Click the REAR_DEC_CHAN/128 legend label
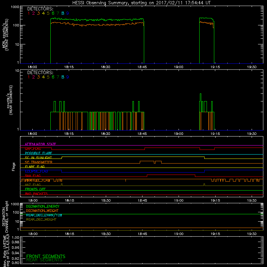 pyautogui.click(x=44, y=215)
